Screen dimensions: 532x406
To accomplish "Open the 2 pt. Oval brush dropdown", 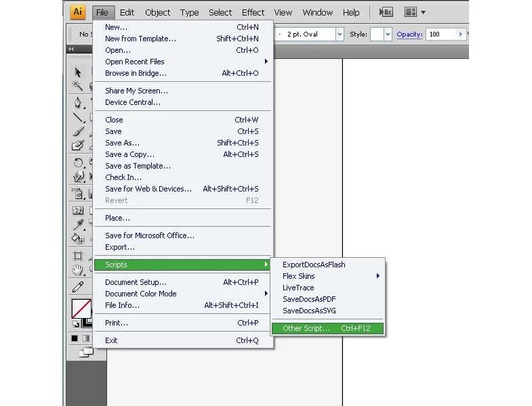I will pos(340,35).
